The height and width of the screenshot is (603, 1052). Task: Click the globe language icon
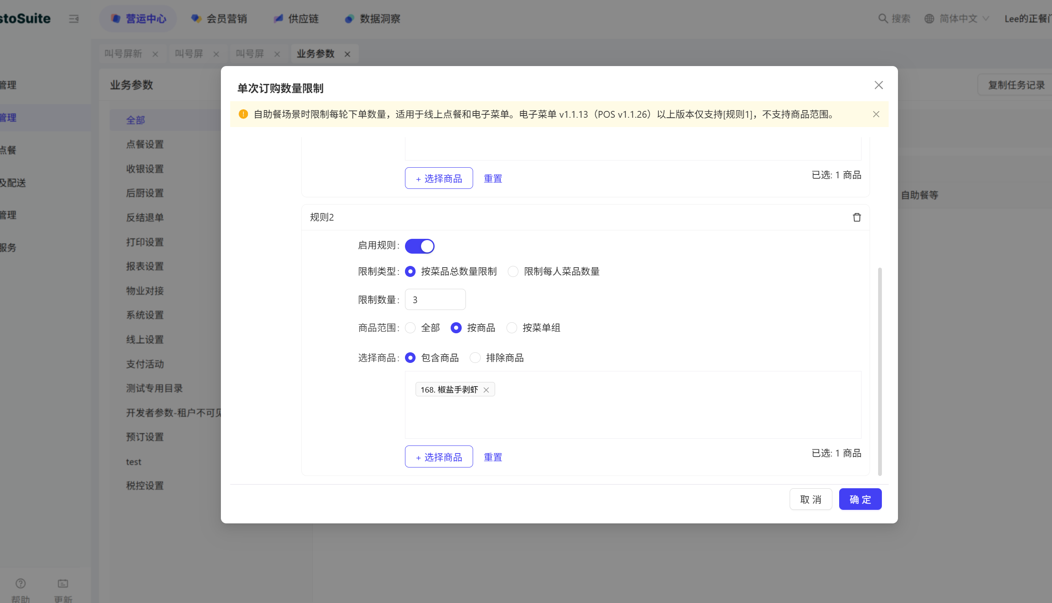(x=929, y=19)
